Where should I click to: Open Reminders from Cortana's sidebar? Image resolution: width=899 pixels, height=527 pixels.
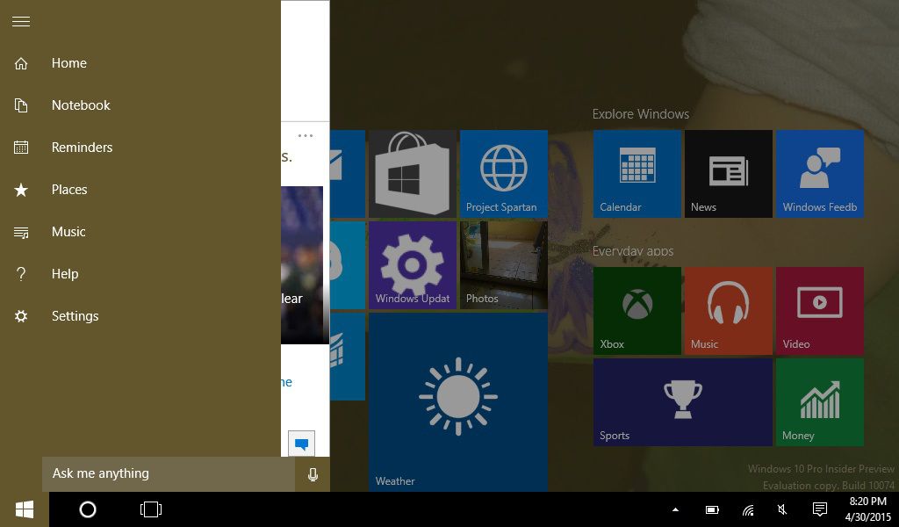(83, 148)
